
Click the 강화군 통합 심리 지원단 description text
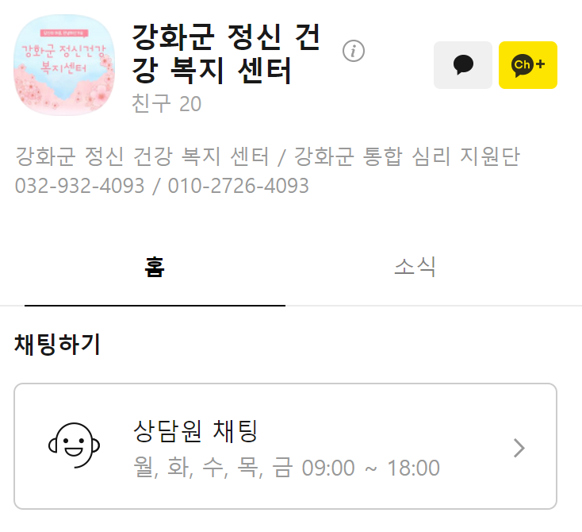408,156
